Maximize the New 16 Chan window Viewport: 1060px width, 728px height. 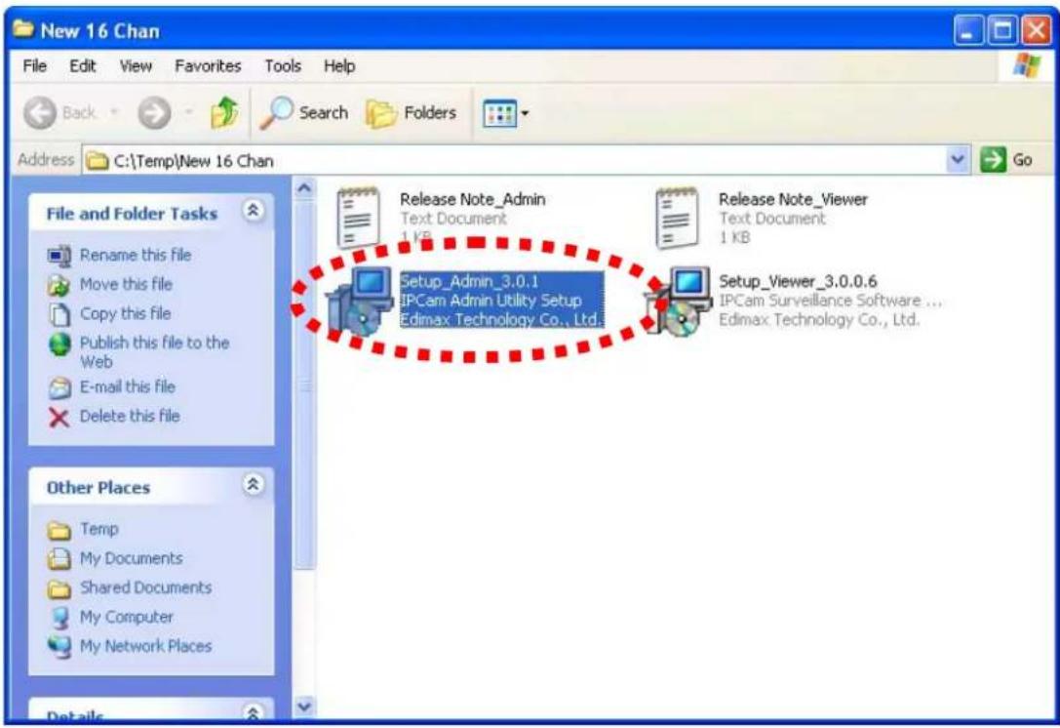pyautogui.click(x=1001, y=31)
